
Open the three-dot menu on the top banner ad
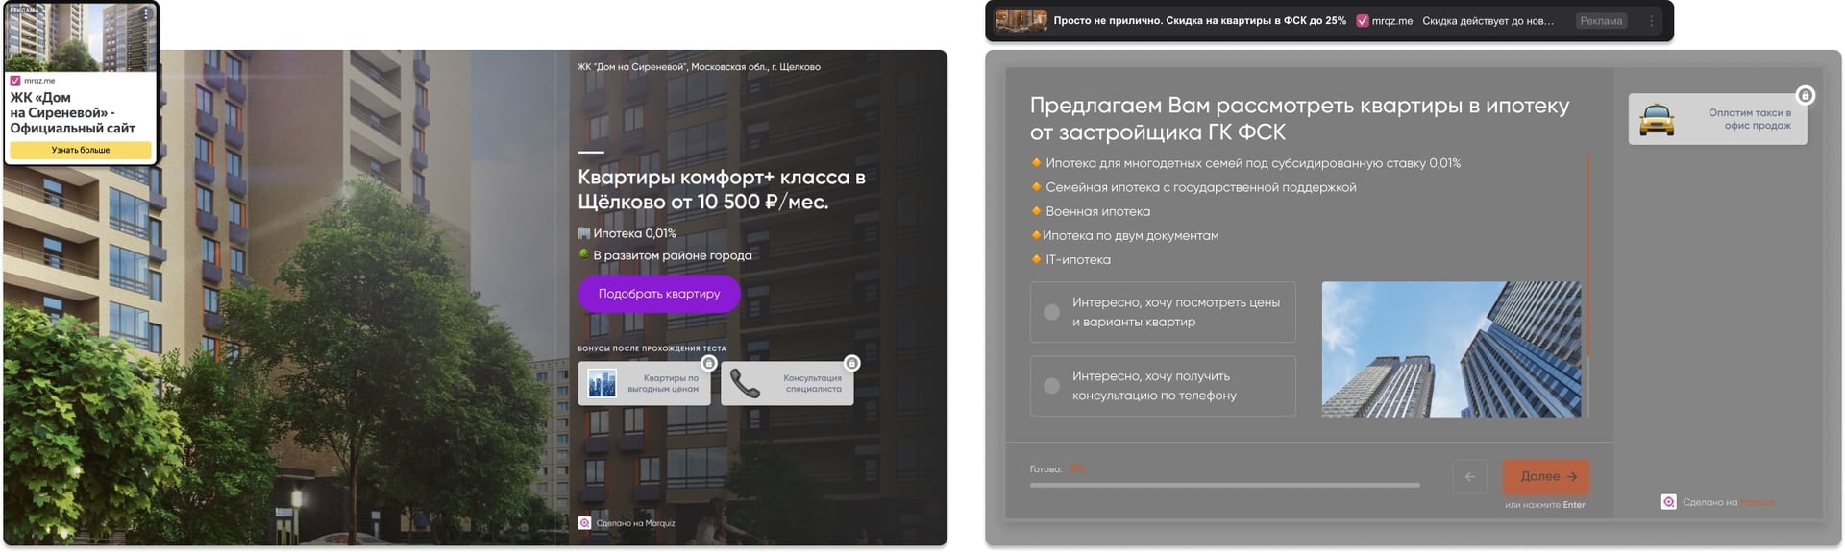[1651, 21]
